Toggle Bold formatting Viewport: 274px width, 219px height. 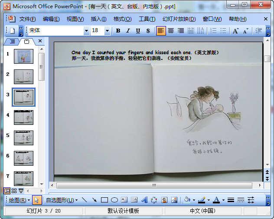(x=118, y=31)
